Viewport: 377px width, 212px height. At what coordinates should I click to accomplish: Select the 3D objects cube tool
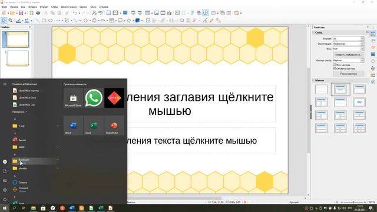(x=137, y=21)
